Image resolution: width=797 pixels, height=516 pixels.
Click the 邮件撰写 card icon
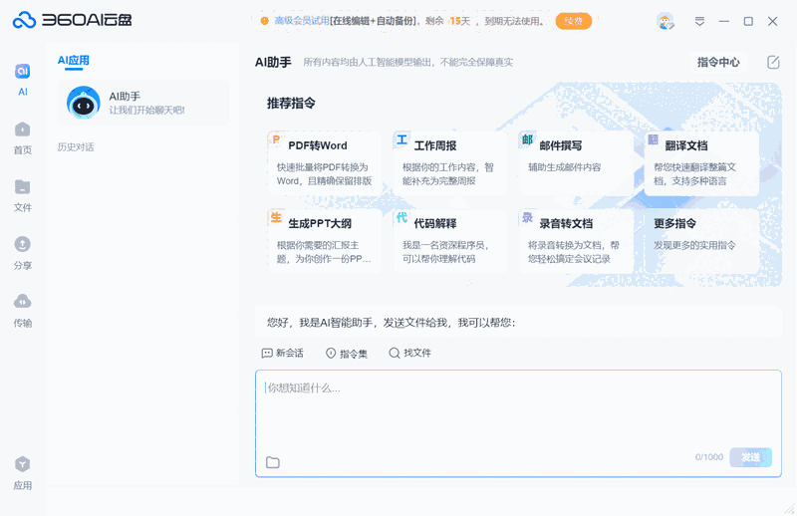coord(527,139)
